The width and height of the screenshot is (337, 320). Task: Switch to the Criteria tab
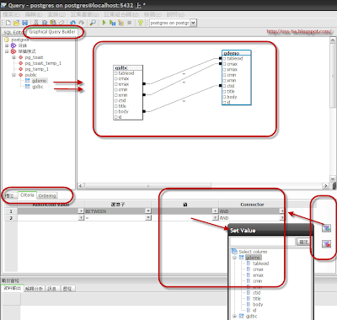coord(27,195)
